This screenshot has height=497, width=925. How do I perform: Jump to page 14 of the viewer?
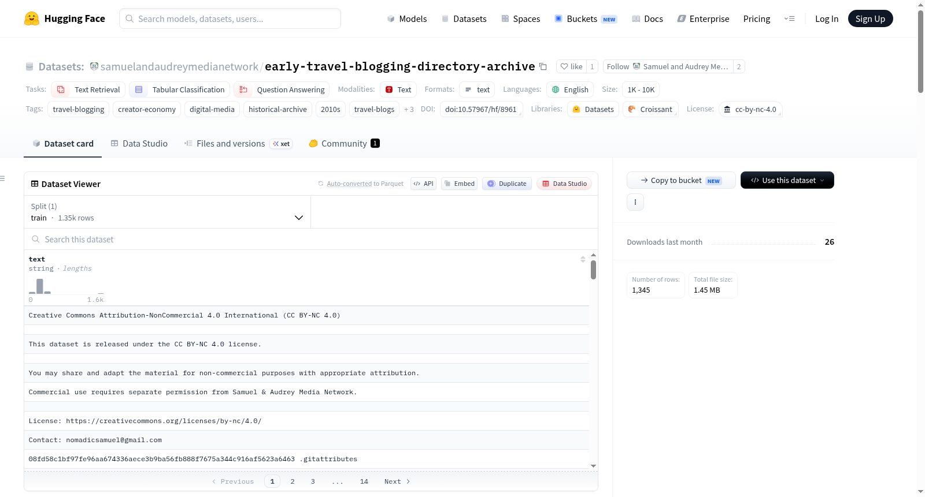(364, 481)
